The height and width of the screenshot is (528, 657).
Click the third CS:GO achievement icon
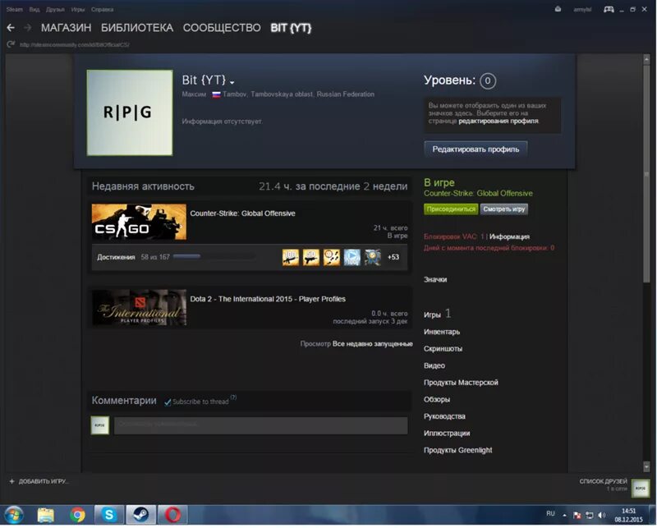[332, 257]
